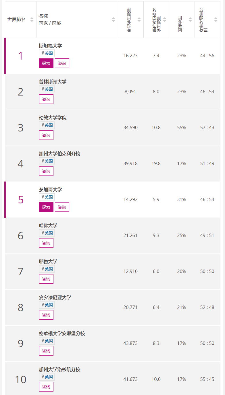Image resolution: width=225 pixels, height=395 pixels.
Task: Sort by 全职学生数量 column arrows
Action: click(139, 20)
